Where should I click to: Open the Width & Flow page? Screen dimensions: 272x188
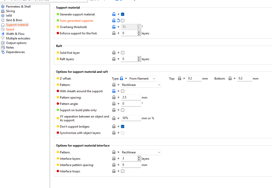(x=15, y=34)
